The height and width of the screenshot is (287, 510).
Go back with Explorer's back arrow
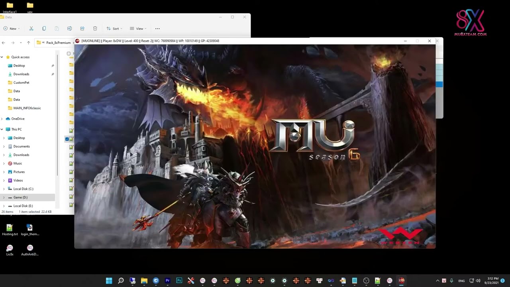point(3,43)
